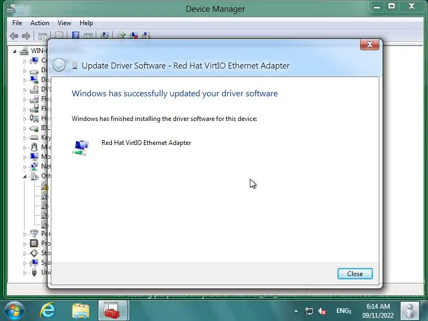Close the Update Driver Software dialog with red X
The width and height of the screenshot is (428, 321).
pos(370,44)
